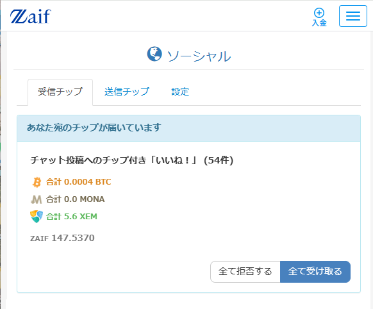The height and width of the screenshot is (309, 373).
Task: Click the 合計 5.6 XEM total
Action: pyautogui.click(x=72, y=217)
